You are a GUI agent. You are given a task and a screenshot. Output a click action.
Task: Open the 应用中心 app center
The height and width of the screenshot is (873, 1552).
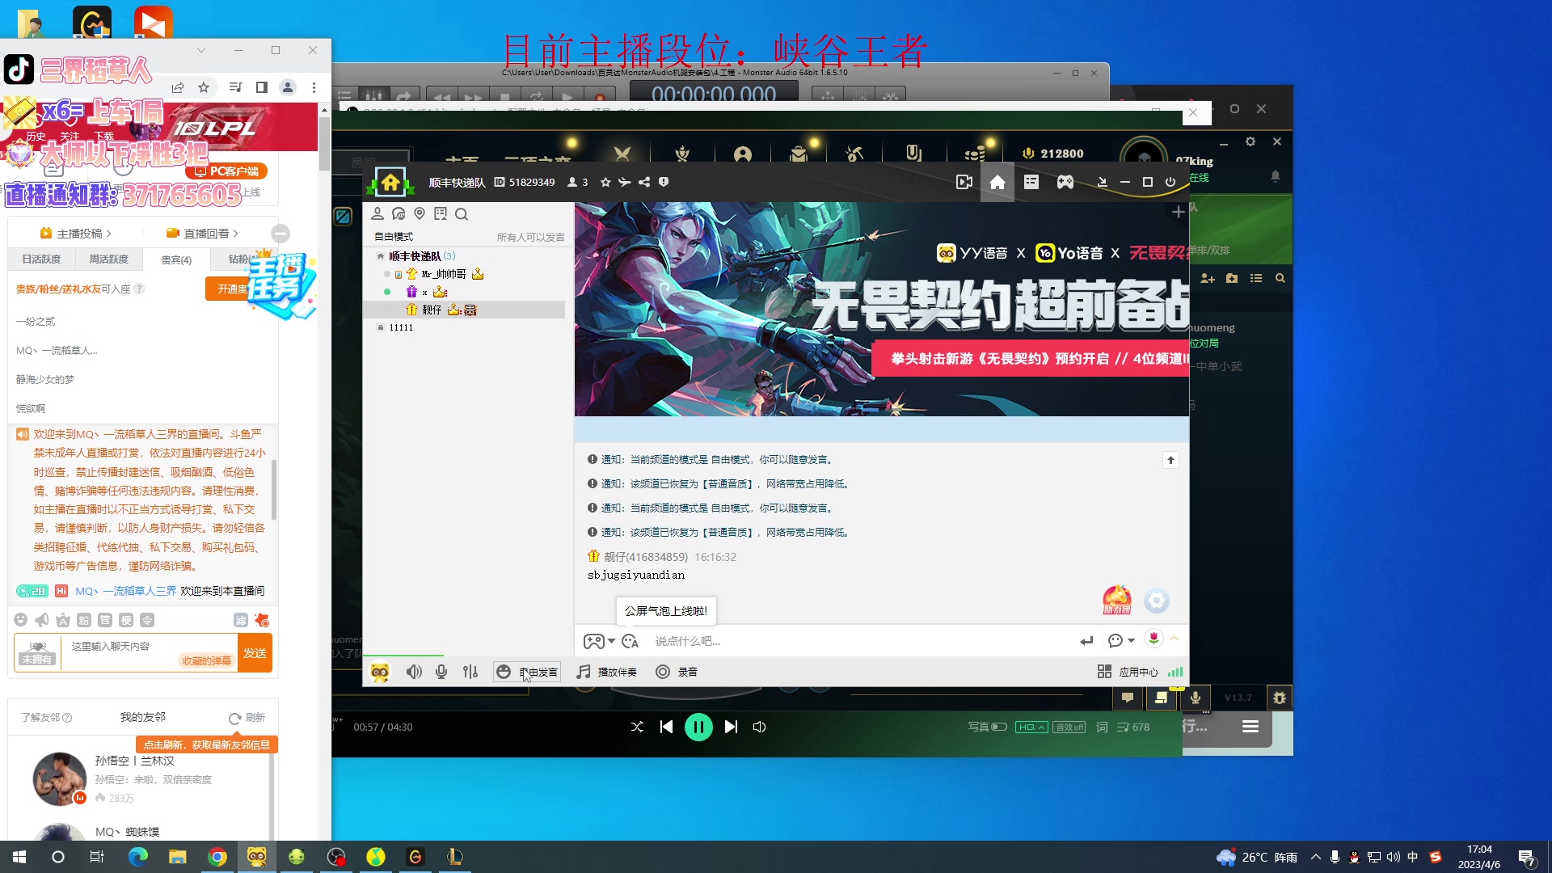tap(1128, 672)
